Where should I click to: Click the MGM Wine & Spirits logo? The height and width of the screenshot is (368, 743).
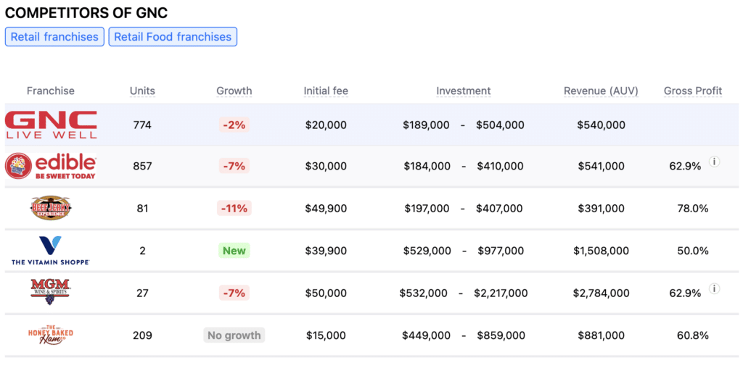[x=51, y=292]
